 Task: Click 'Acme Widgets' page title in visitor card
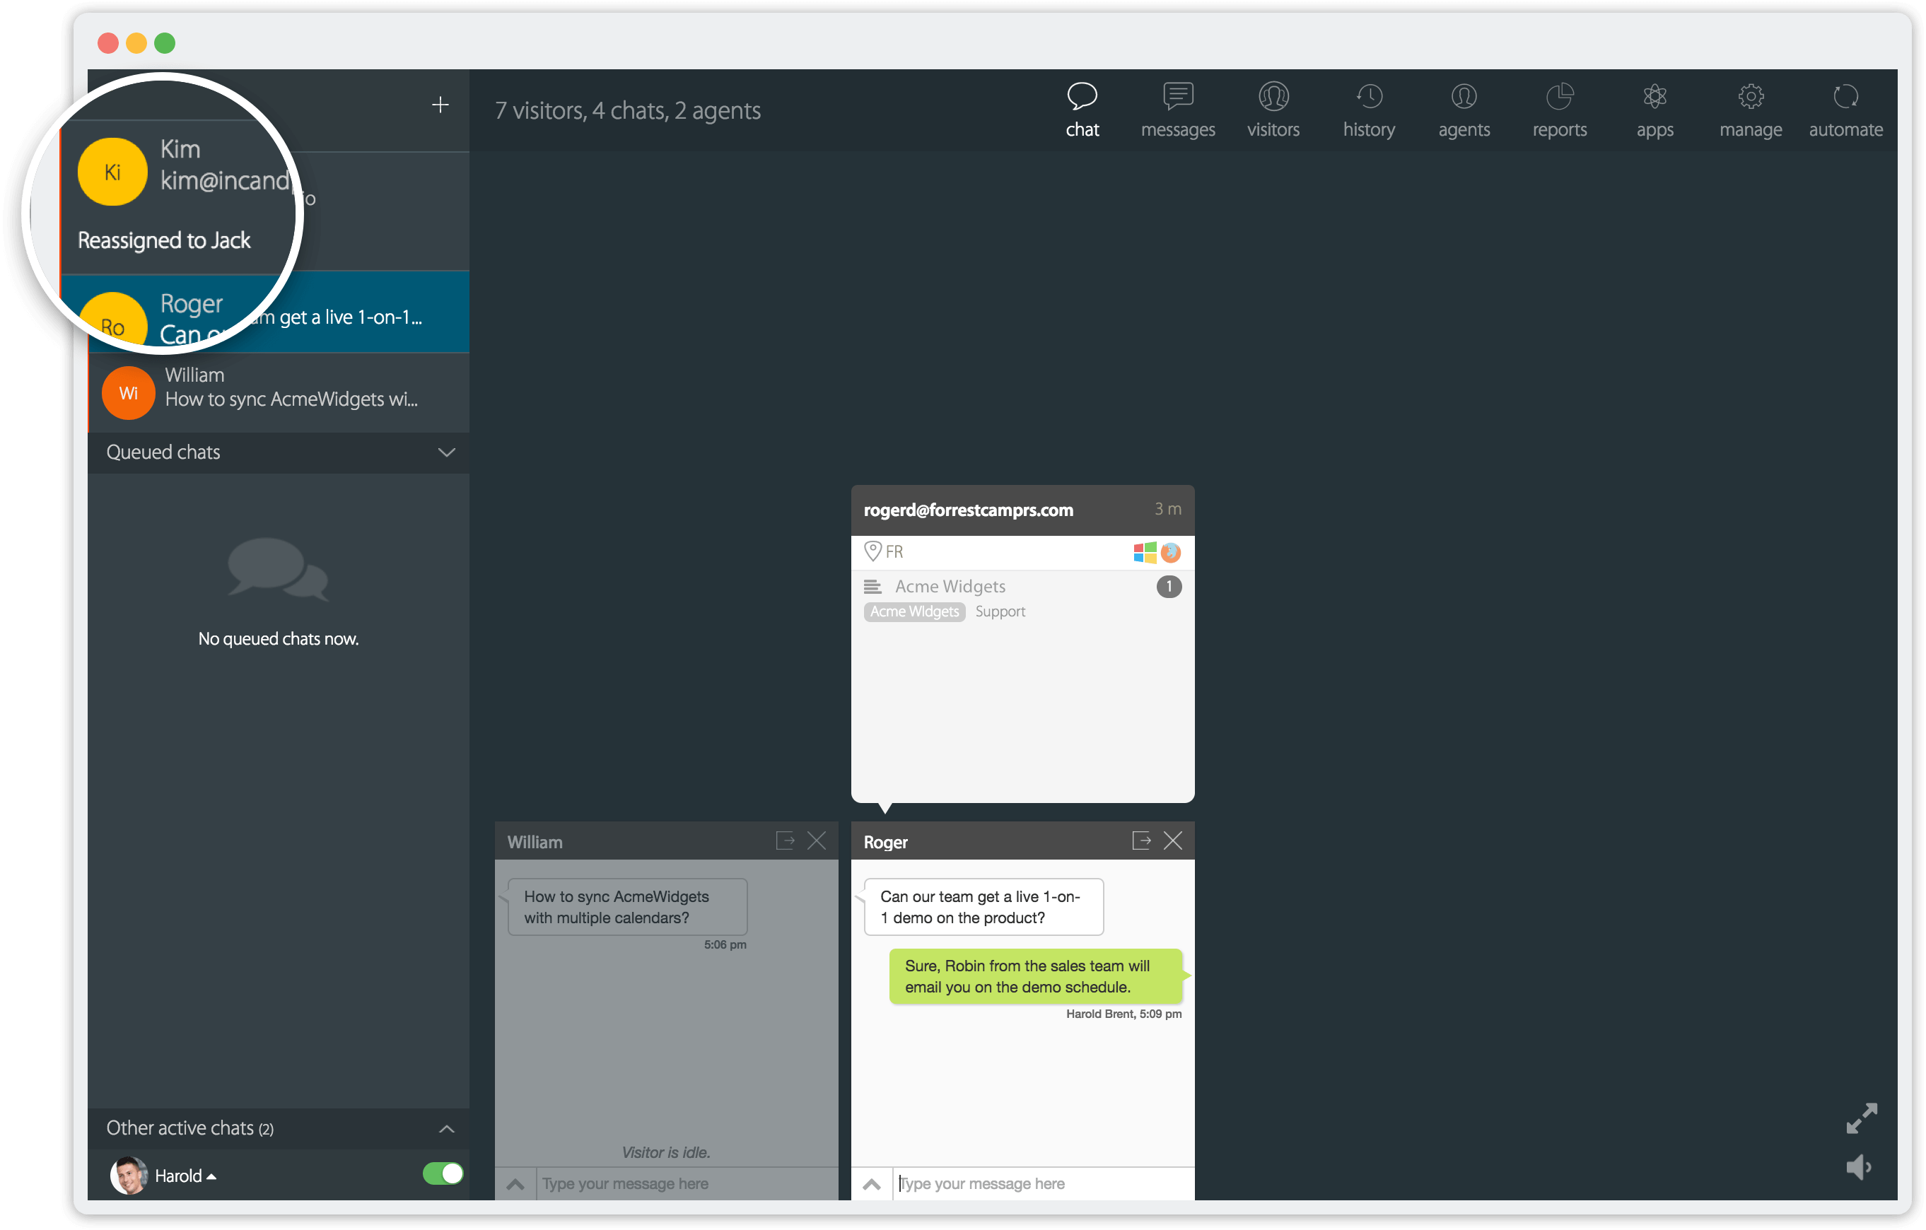tap(950, 586)
